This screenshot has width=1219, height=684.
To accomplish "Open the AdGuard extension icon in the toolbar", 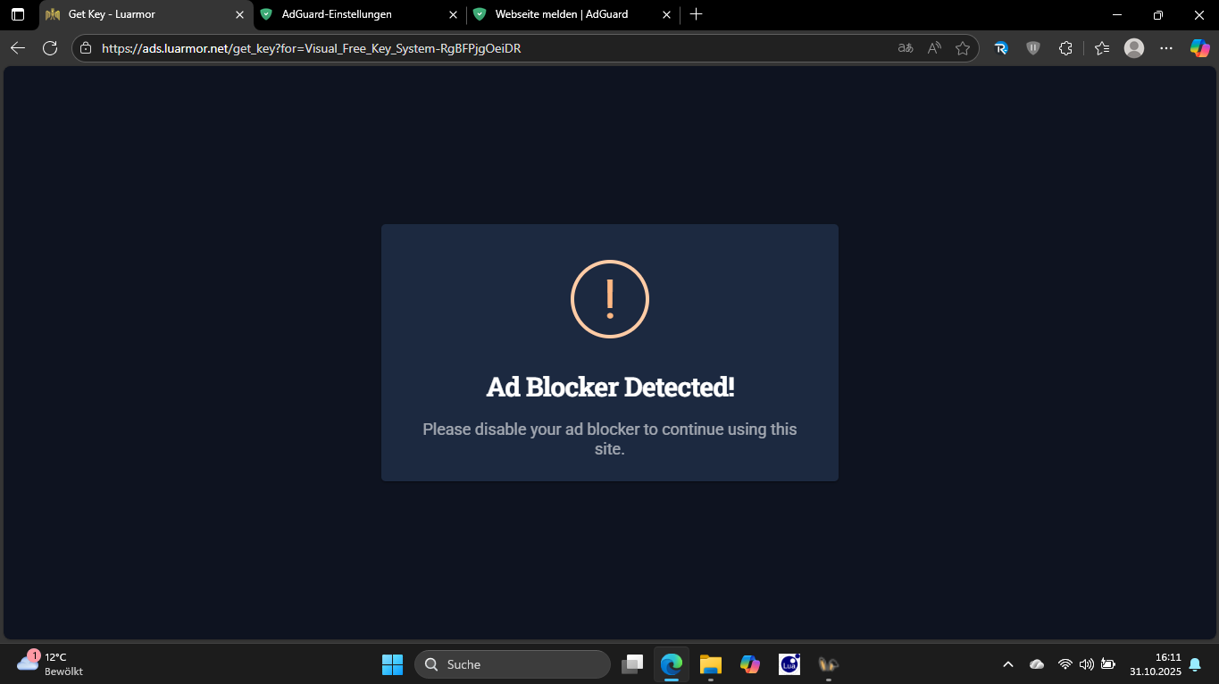I will (1033, 48).
